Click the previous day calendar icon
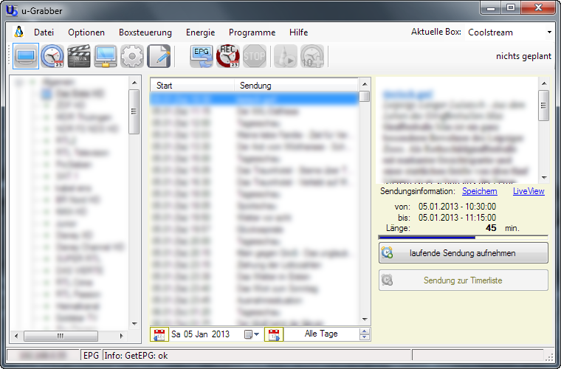The height and width of the screenshot is (369, 561). point(159,334)
